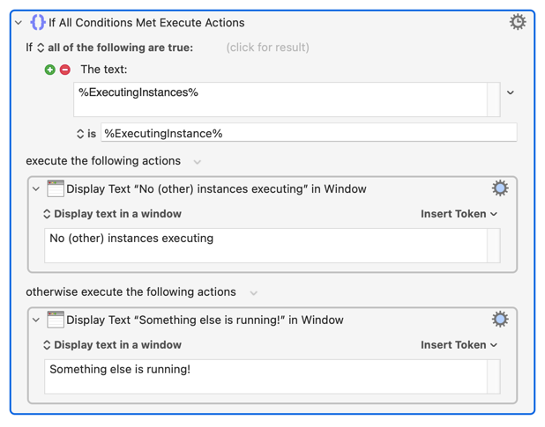Click the '(click for result)' link
The image size is (545, 427).
tap(267, 48)
